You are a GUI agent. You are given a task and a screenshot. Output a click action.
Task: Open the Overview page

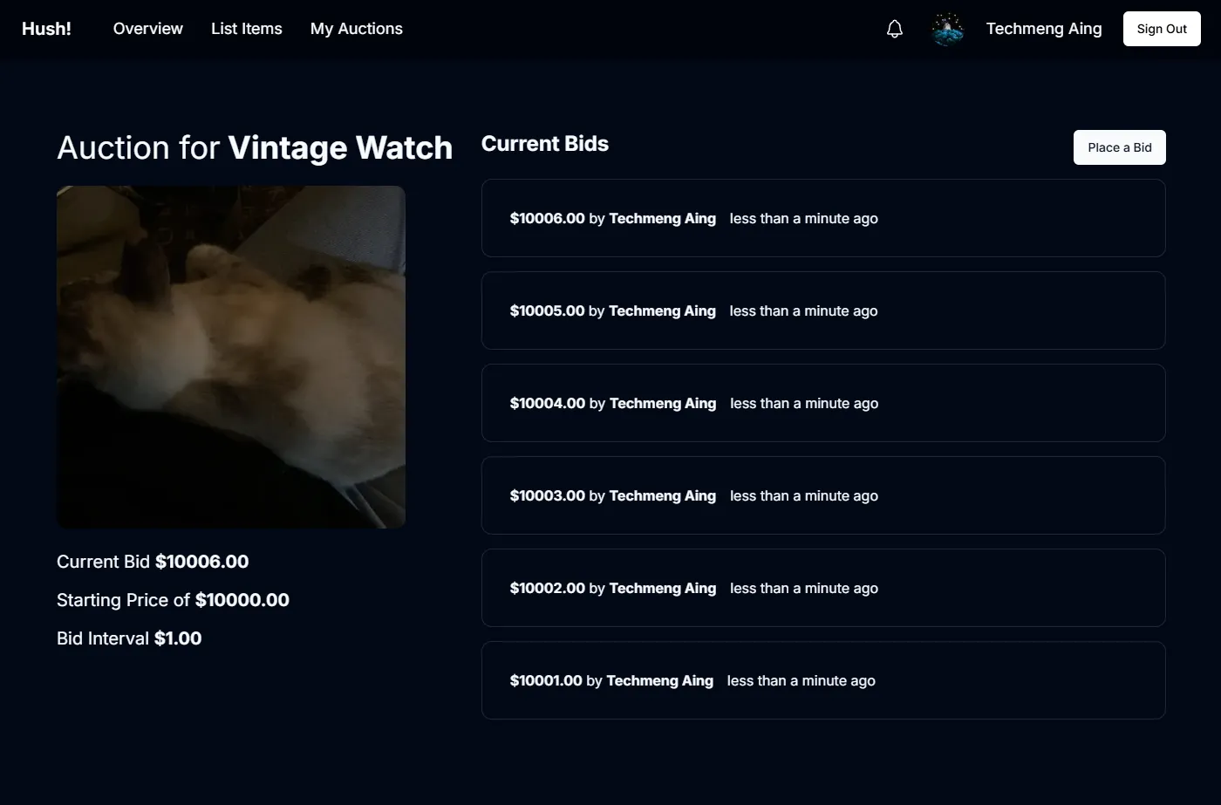[x=148, y=29]
